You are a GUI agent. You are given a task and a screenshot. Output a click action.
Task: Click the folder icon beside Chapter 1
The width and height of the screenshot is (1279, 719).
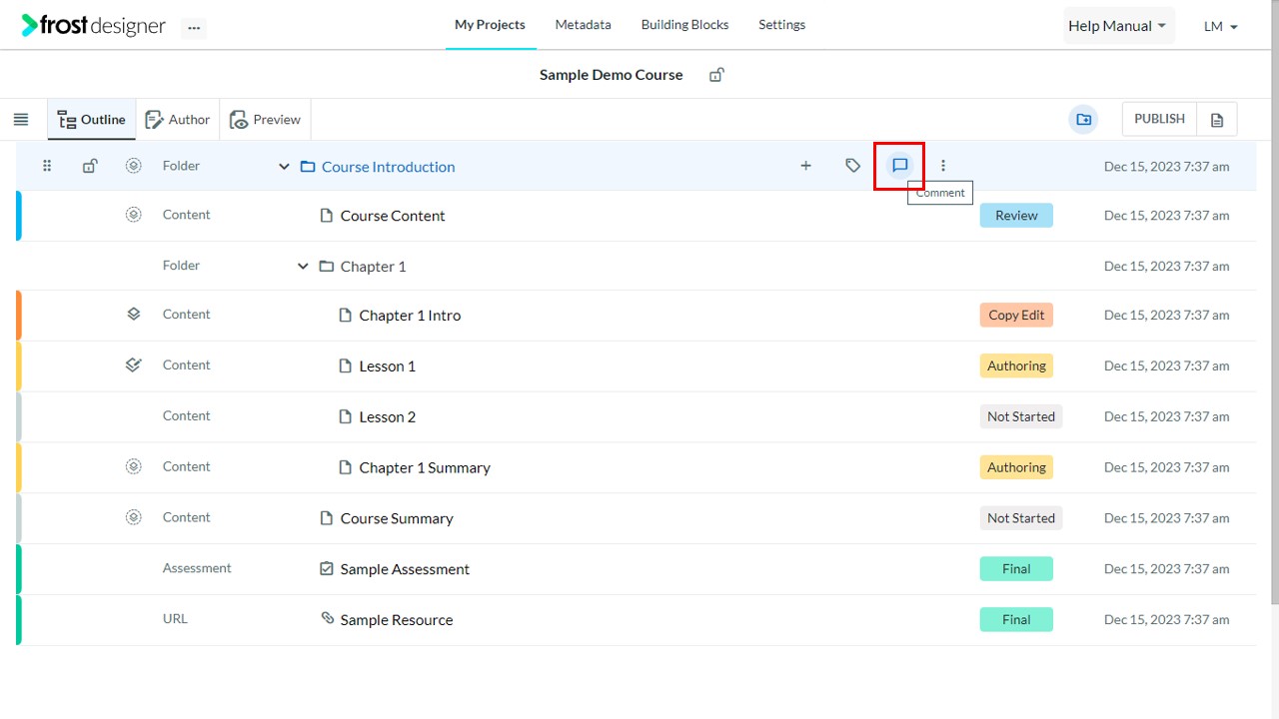pyautogui.click(x=326, y=267)
